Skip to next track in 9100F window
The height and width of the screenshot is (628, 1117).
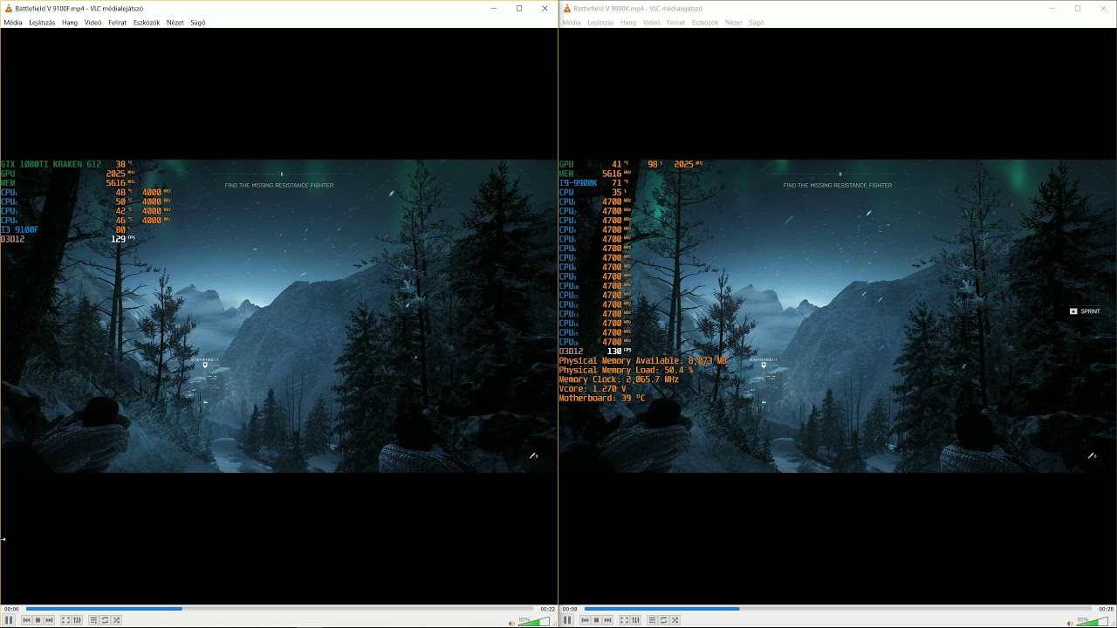[x=49, y=620]
